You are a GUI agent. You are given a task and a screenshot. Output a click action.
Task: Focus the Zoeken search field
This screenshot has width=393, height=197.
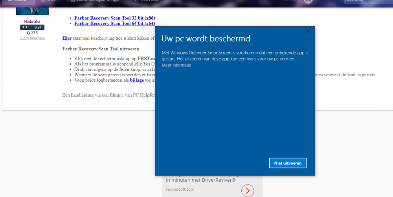click(x=368, y=2)
